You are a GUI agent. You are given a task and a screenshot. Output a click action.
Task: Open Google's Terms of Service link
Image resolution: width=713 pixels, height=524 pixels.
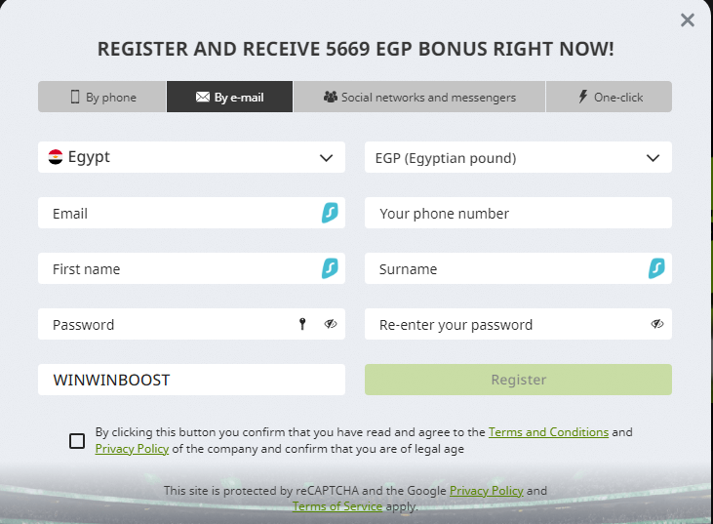[337, 507]
